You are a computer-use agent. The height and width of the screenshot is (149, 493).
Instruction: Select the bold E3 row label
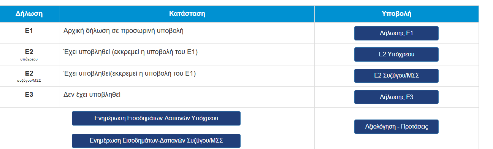(x=29, y=95)
